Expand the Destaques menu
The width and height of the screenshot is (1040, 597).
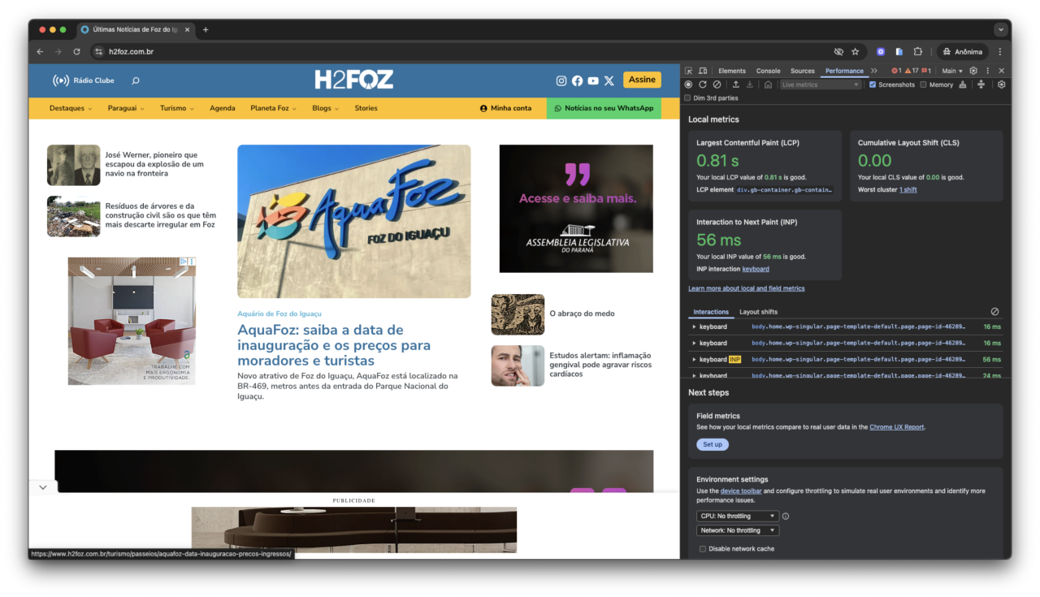click(71, 108)
